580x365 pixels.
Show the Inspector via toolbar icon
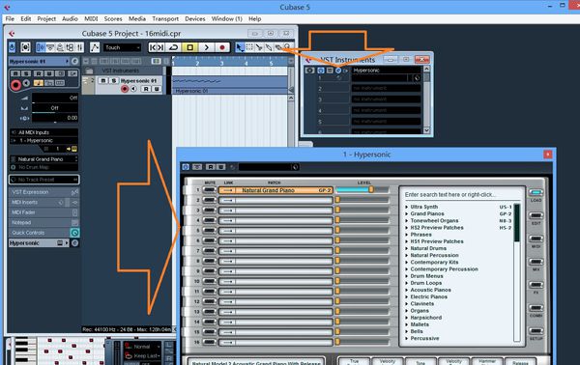[x=41, y=47]
